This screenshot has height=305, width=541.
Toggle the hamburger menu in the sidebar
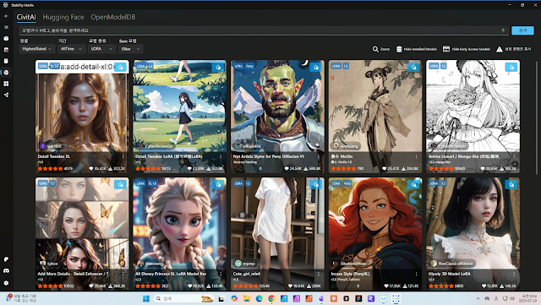click(x=6, y=27)
